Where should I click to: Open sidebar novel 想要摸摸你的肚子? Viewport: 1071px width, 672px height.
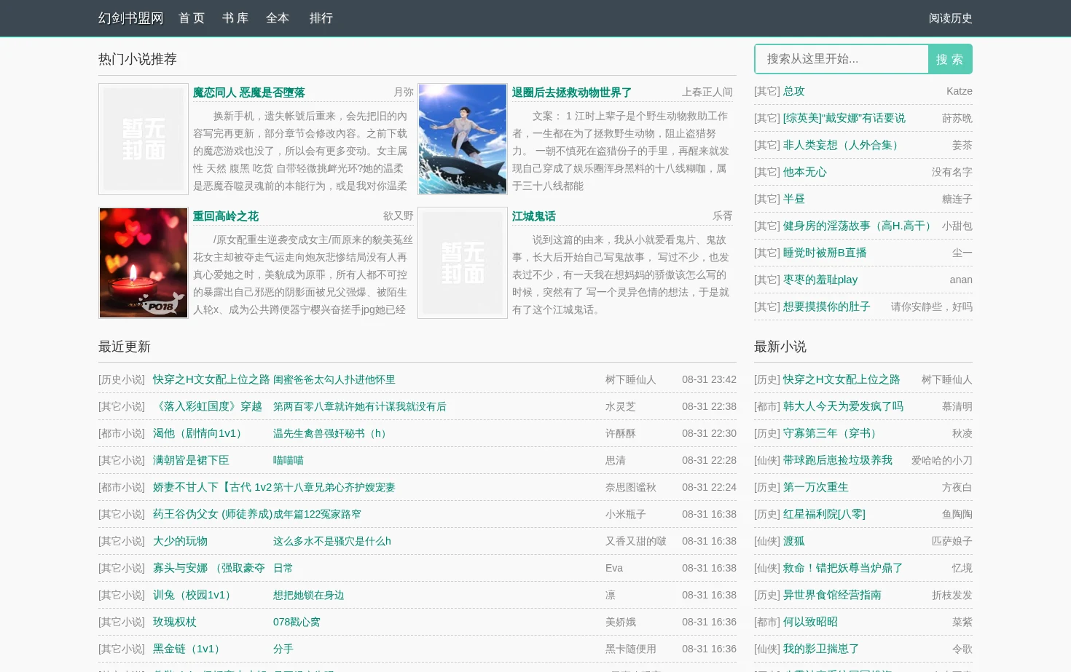point(827,307)
